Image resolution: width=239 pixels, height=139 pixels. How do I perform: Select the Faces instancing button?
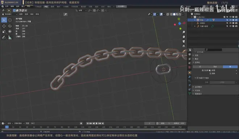230,67
